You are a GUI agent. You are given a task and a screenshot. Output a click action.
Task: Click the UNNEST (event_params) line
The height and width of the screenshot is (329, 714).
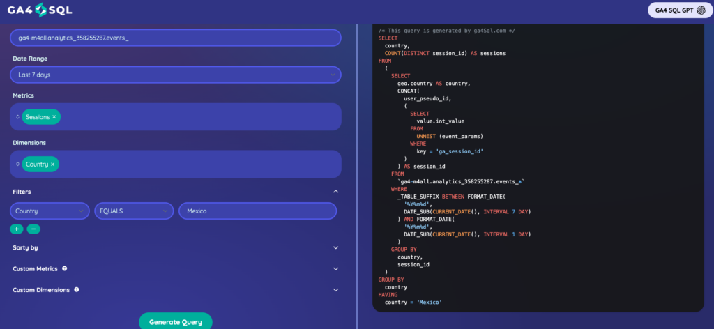pyautogui.click(x=450, y=136)
